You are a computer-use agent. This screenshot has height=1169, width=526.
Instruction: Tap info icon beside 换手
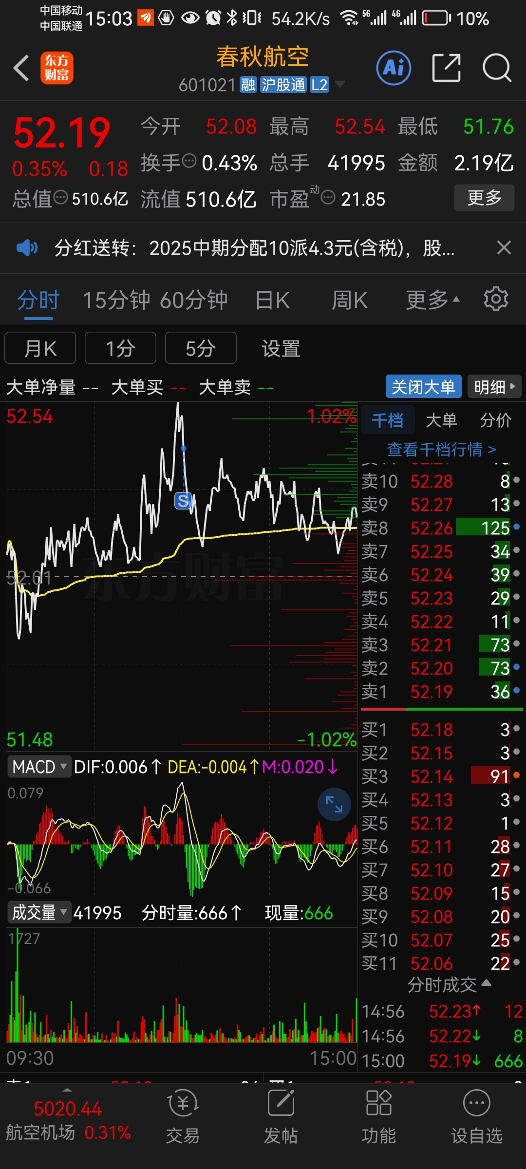click(x=189, y=160)
